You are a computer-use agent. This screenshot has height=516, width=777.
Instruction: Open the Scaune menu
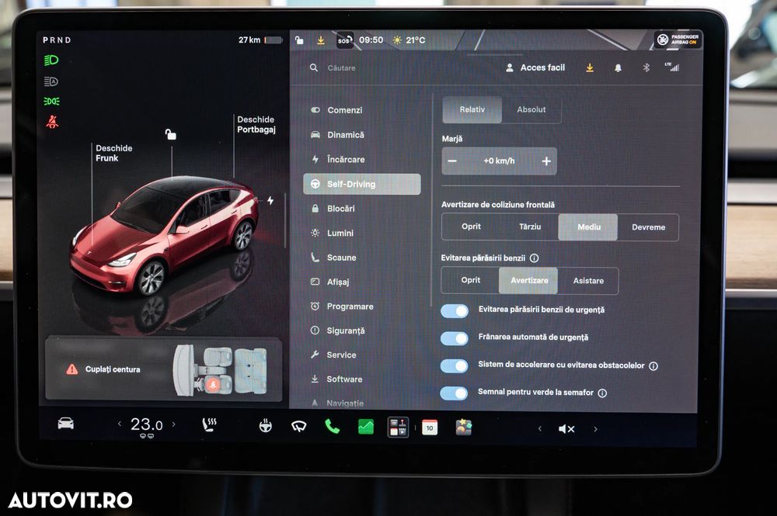362,258
